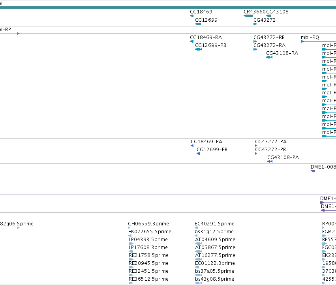Click the 82g06.5prime EST arrow line
The image size is (336, 285).
[x=9, y=228]
